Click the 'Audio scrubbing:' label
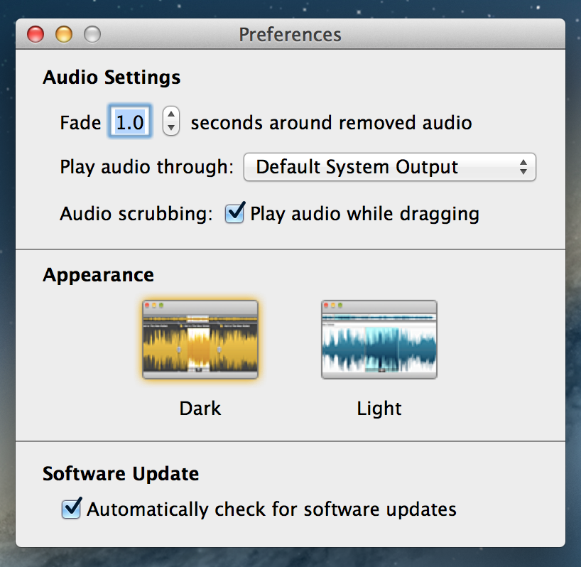The width and height of the screenshot is (581, 567). (x=136, y=214)
